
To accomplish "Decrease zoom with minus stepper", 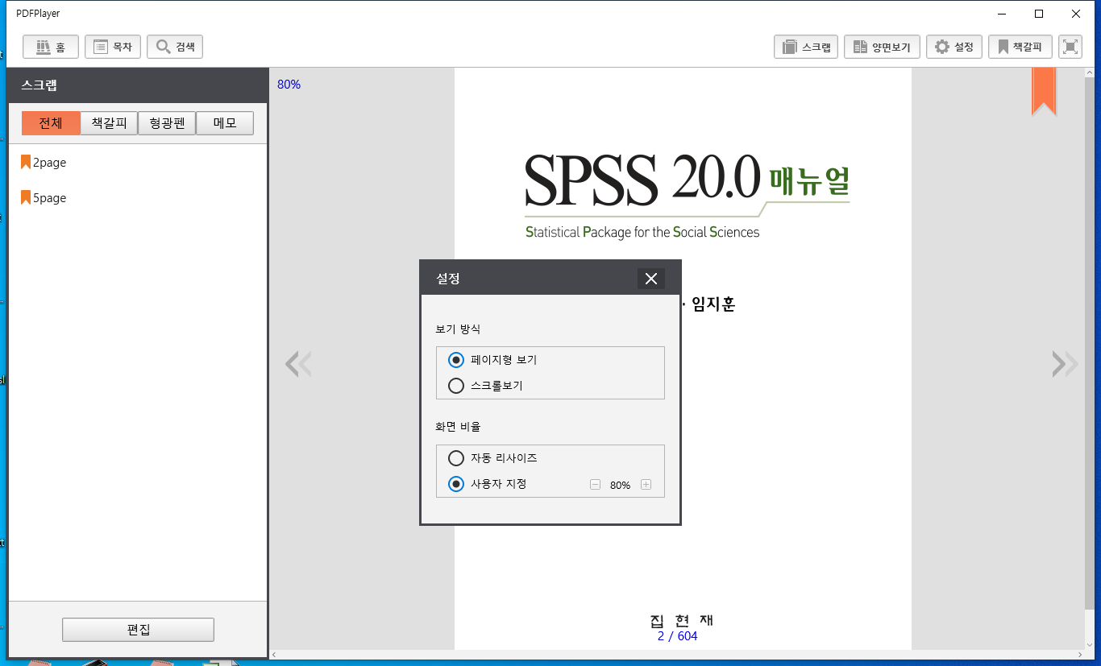I will (x=595, y=485).
